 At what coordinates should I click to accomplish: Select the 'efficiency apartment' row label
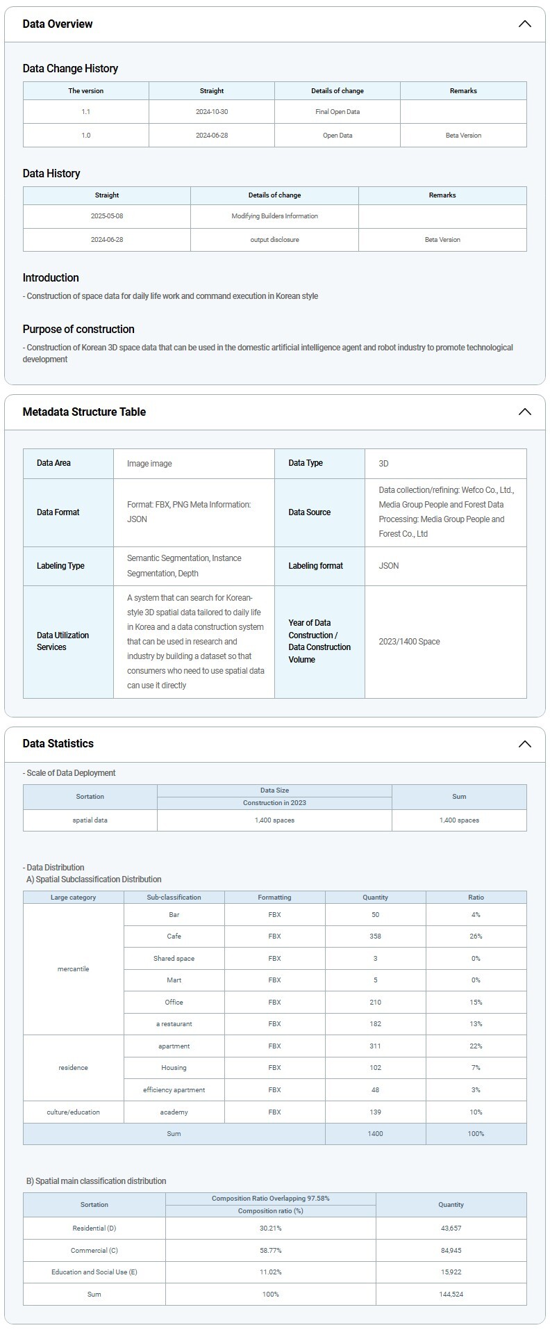(x=174, y=1090)
